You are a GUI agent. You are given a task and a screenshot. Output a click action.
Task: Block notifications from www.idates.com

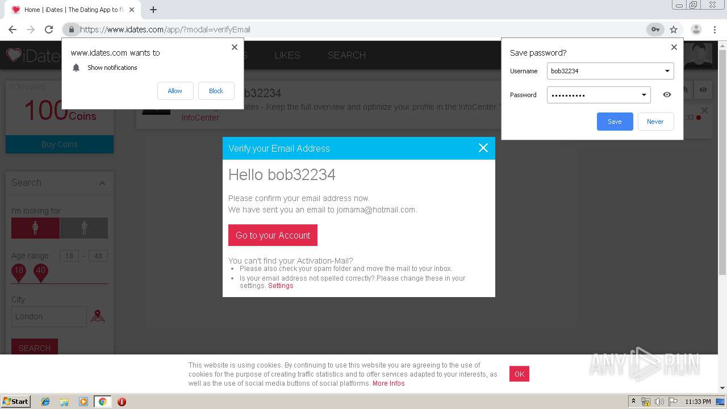coord(216,91)
